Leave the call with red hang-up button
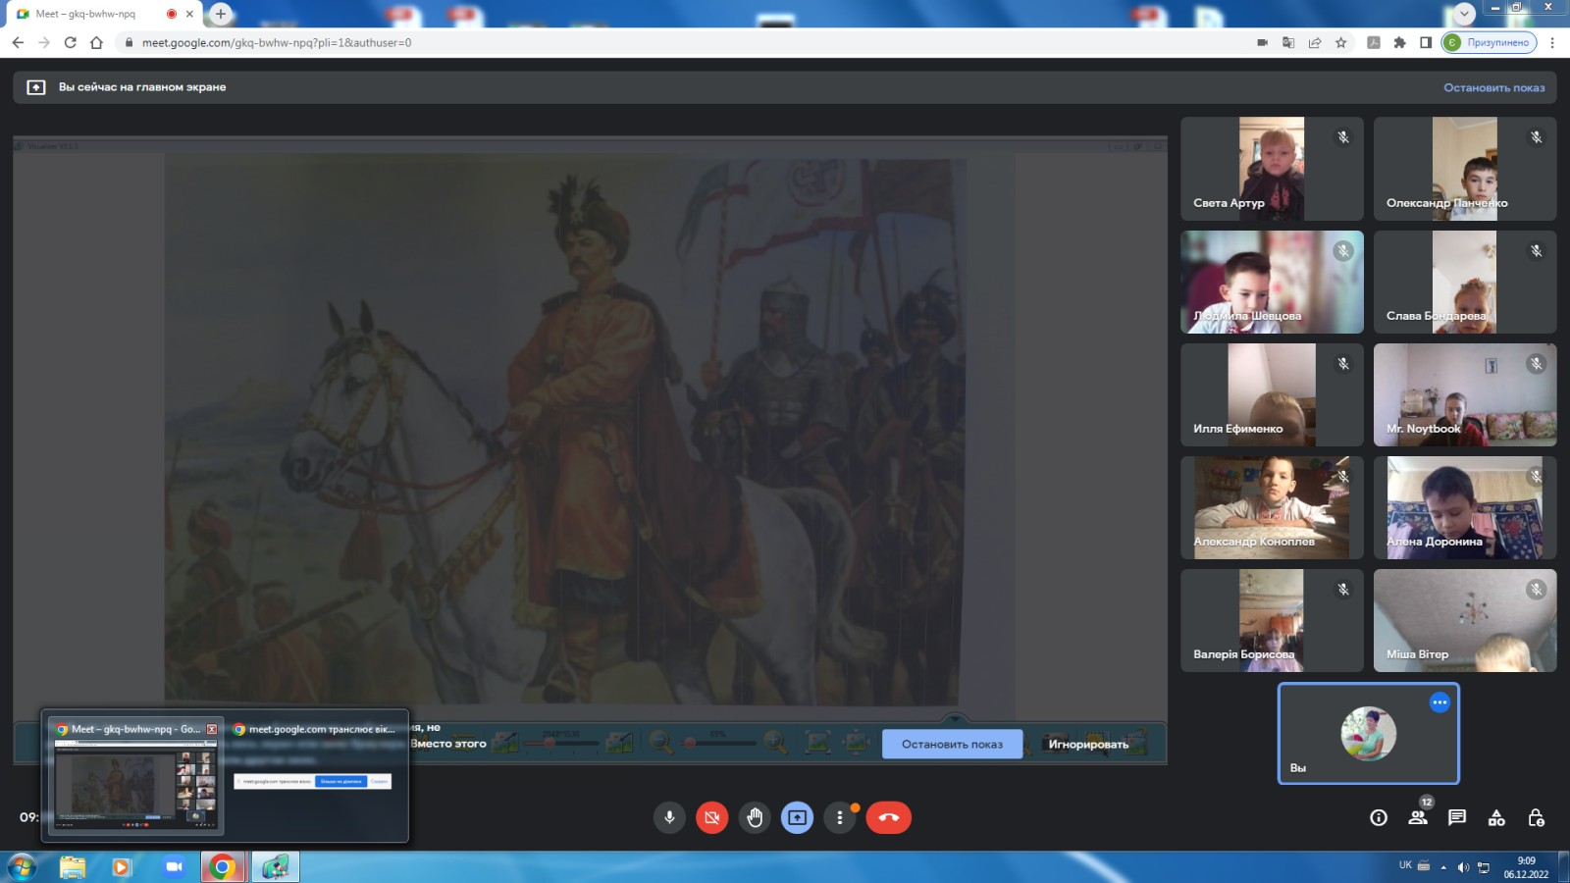 coord(889,817)
